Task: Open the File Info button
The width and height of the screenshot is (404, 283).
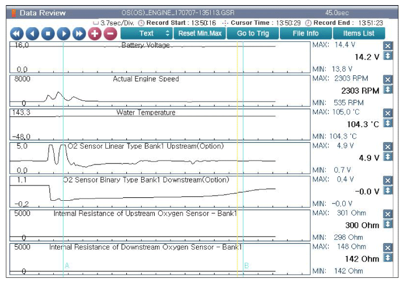Action: 305,33
